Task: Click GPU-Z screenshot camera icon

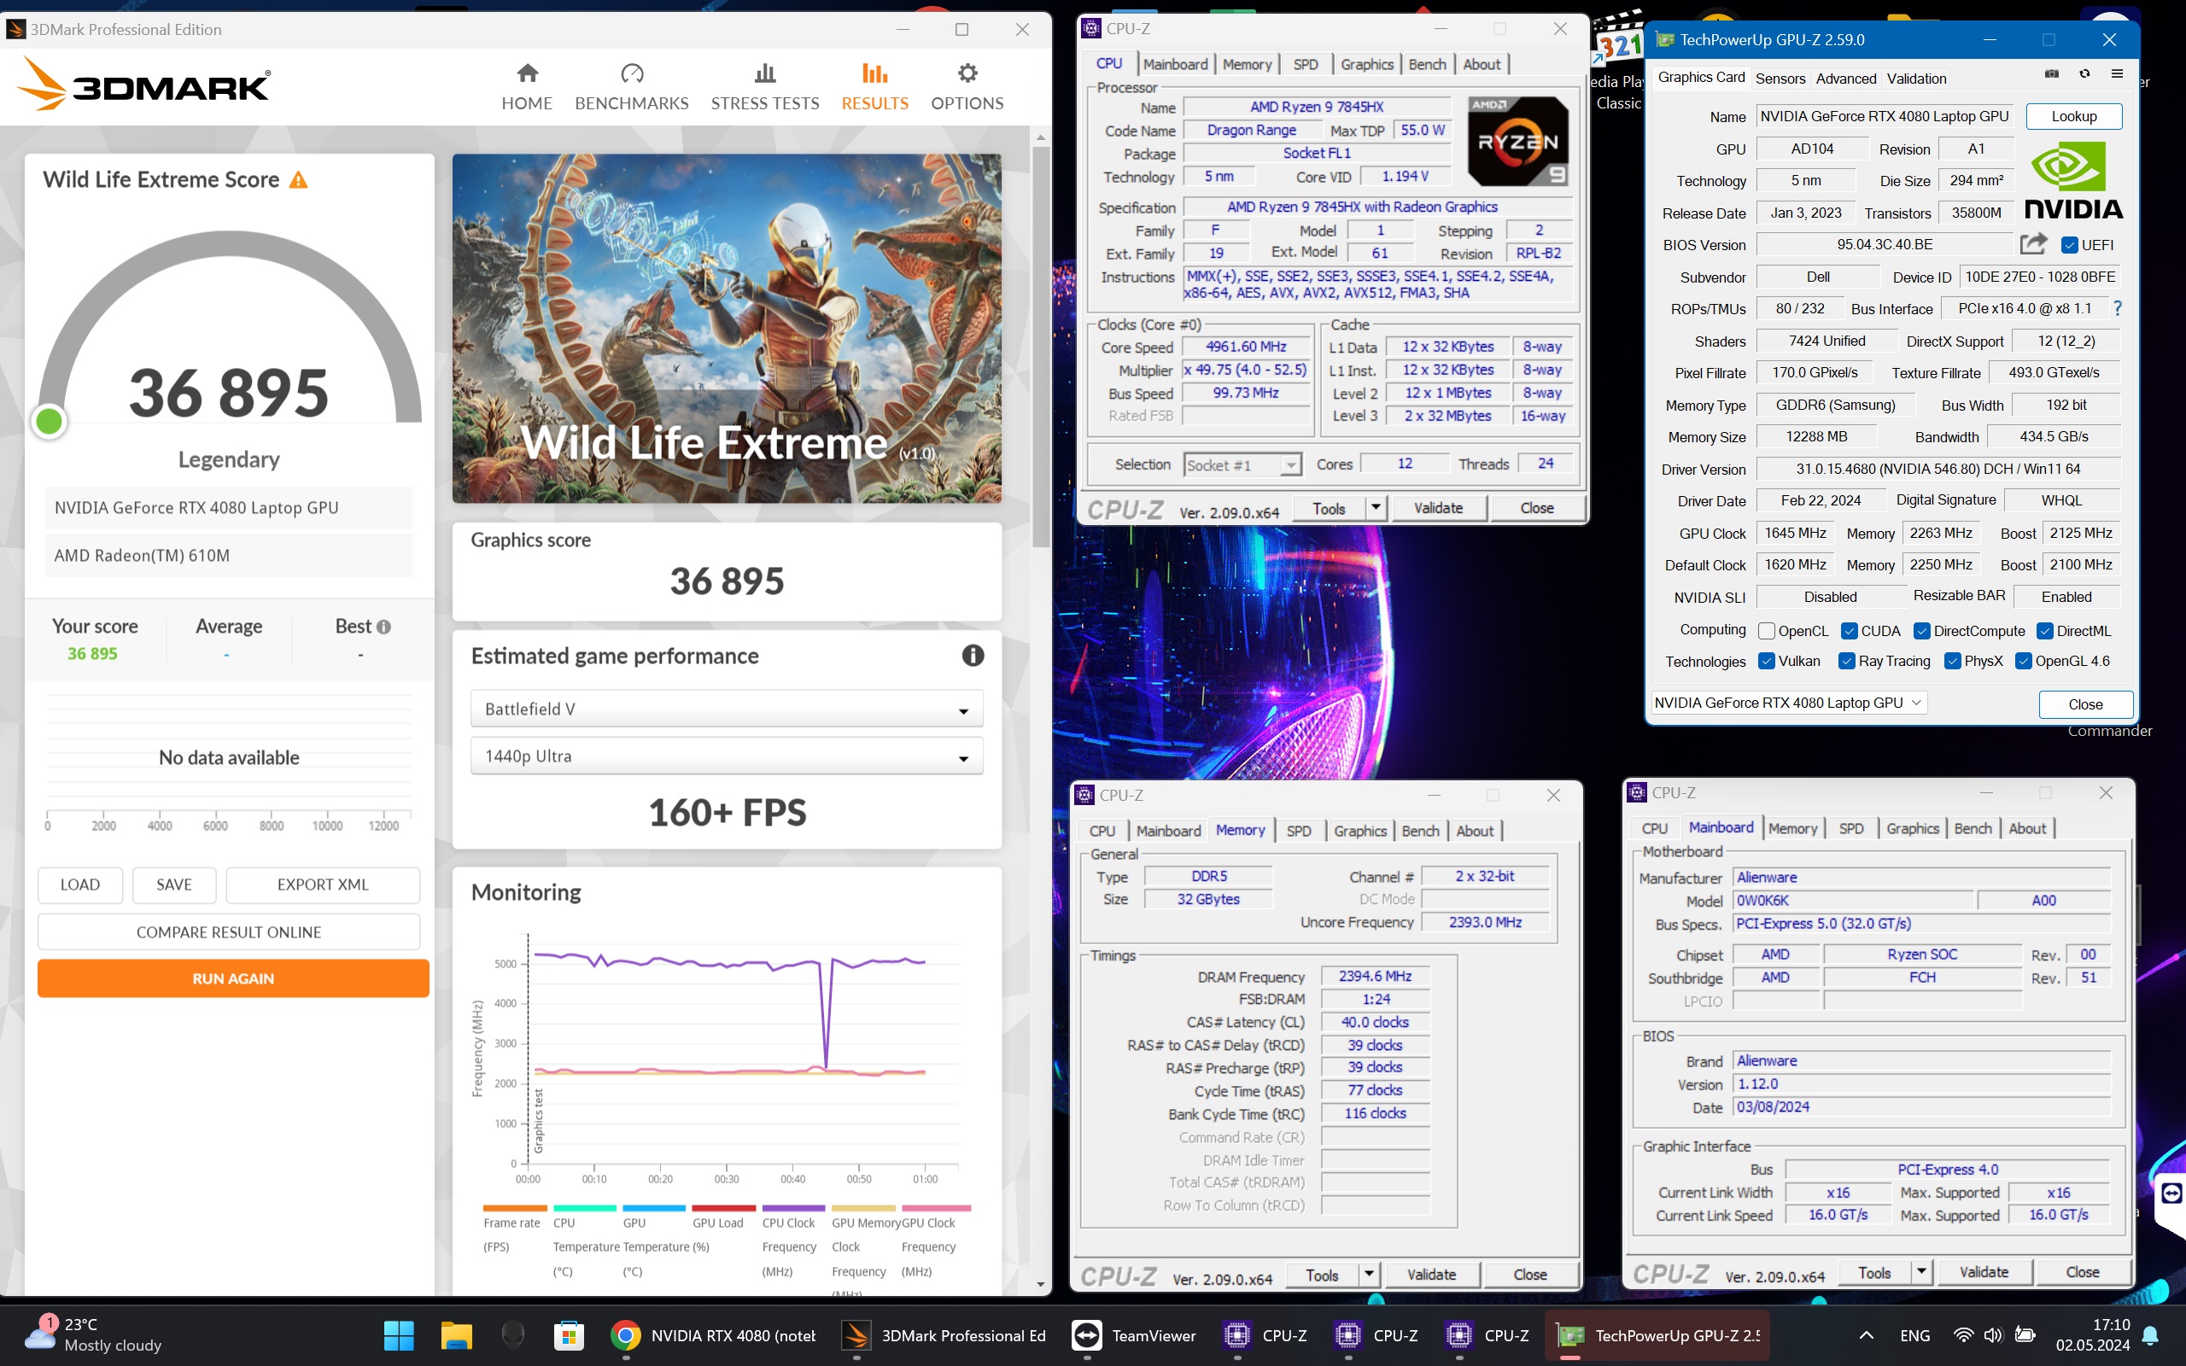Action: (2051, 74)
